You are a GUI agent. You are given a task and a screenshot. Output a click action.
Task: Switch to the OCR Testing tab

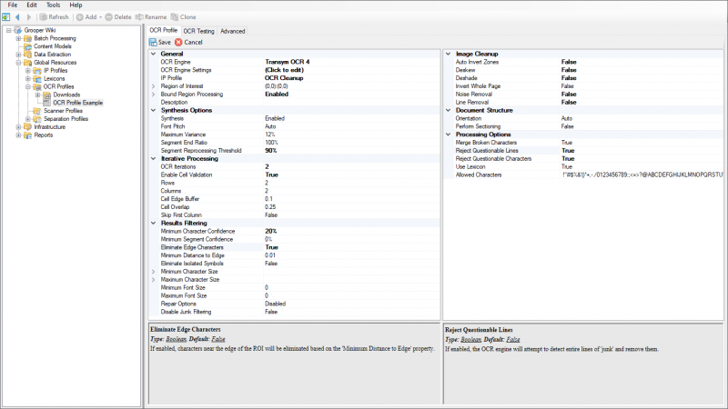tap(198, 31)
